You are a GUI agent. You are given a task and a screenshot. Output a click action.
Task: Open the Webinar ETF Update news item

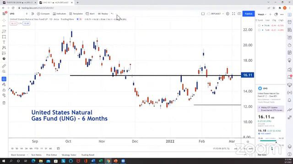point(271,109)
